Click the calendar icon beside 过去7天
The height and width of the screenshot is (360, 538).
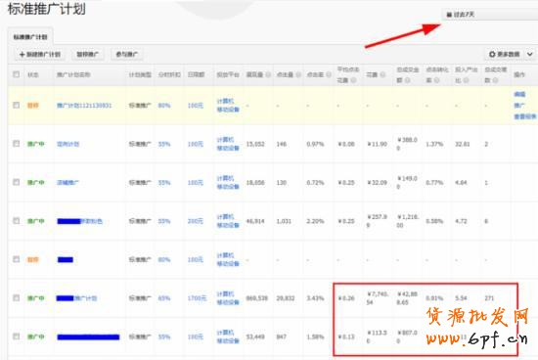coord(449,15)
